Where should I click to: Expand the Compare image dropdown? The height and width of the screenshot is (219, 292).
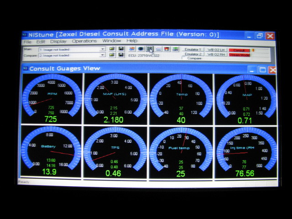click(x=102, y=55)
